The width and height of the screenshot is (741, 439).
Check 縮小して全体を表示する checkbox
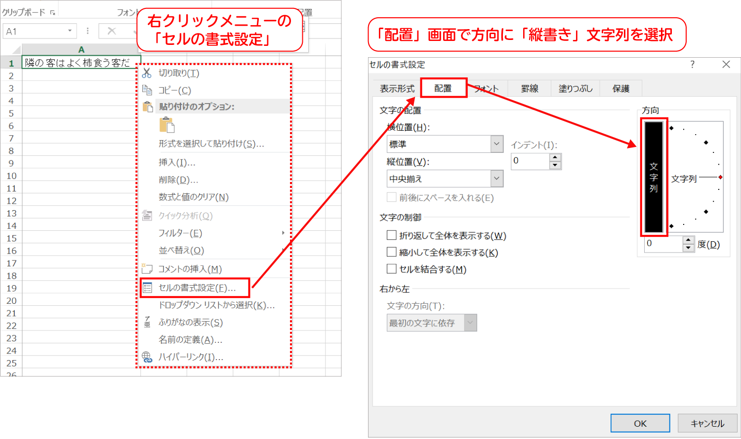pos(391,252)
